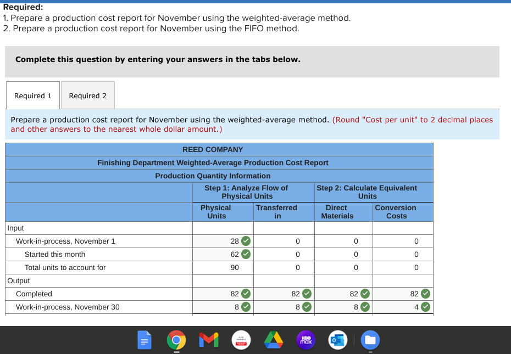Open Microsoft Outlook from the taskbar
The image size is (511, 354).
(337, 340)
